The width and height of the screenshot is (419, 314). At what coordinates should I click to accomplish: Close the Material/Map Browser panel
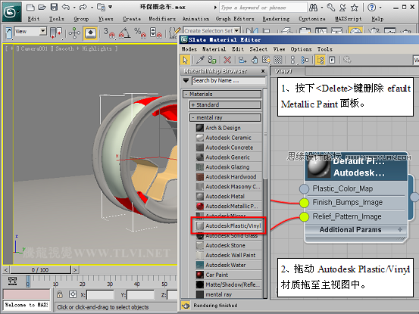pos(263,71)
